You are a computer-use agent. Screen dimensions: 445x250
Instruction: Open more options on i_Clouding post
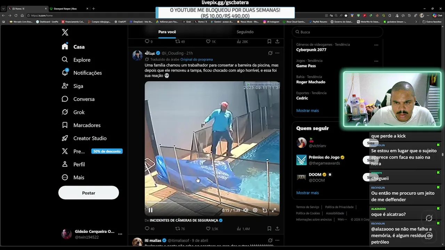pos(277,53)
